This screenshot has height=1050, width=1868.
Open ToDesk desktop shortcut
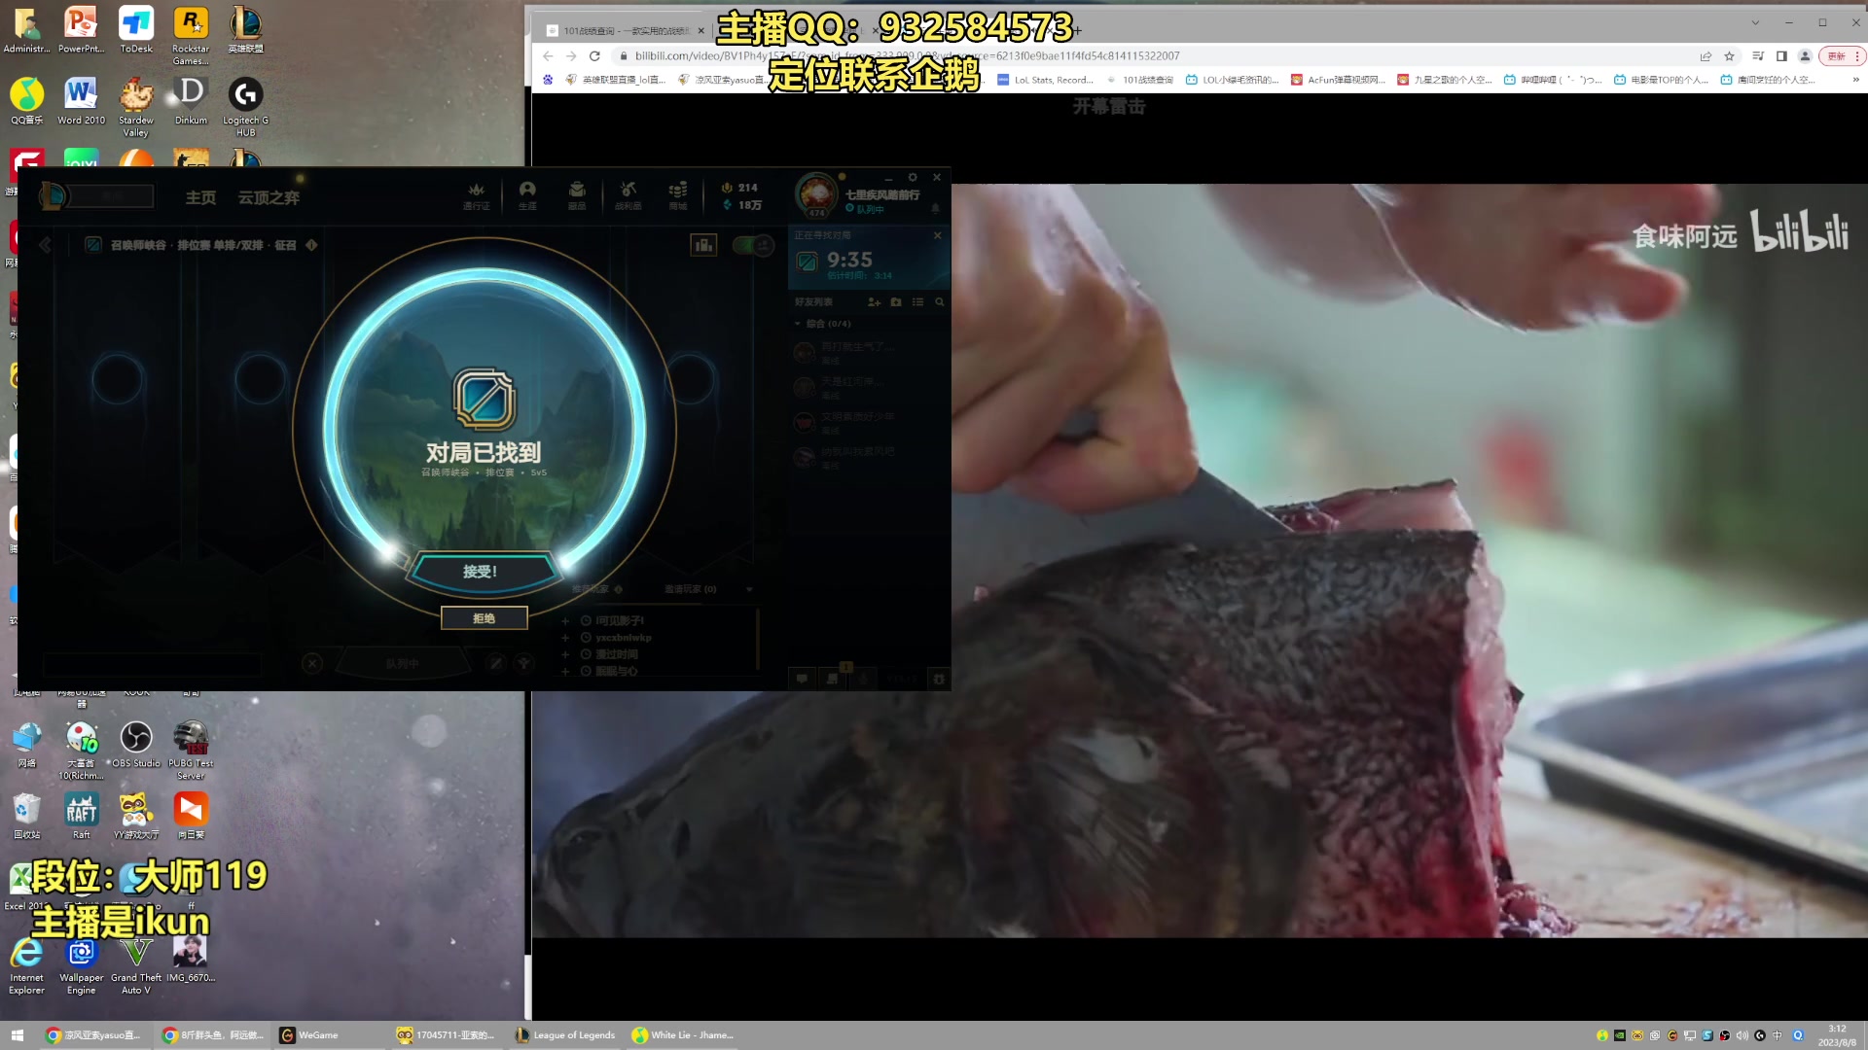(x=136, y=29)
